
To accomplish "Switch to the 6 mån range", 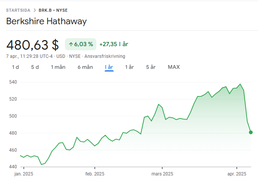I will click(x=85, y=67).
